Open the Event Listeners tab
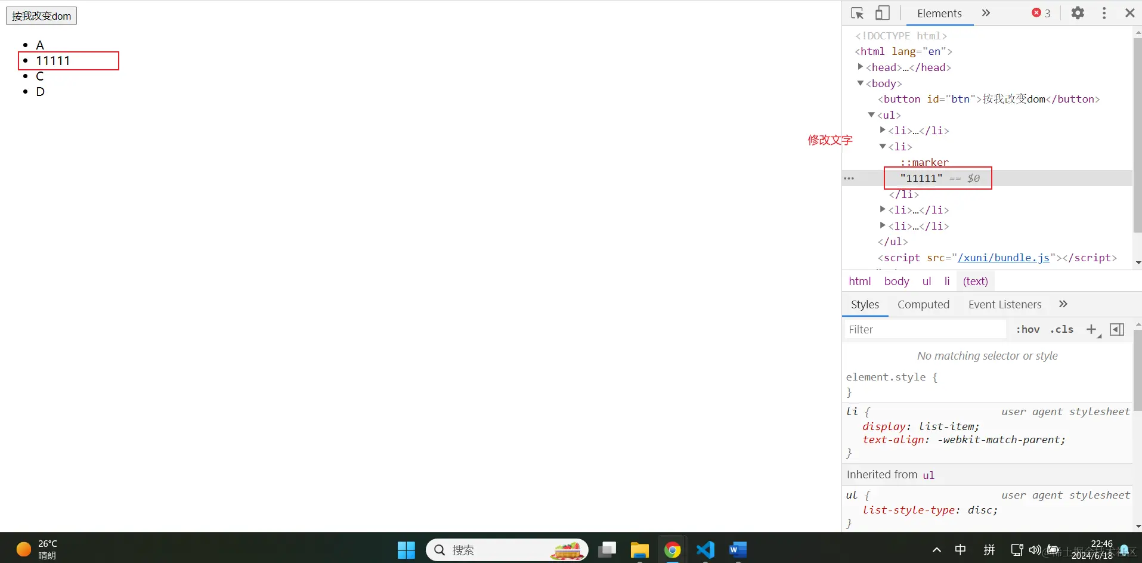The height and width of the screenshot is (563, 1142). pyautogui.click(x=1005, y=304)
